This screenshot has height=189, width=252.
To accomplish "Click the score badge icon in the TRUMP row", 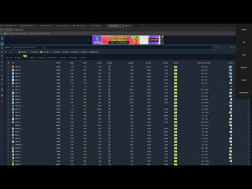I will pos(109,115).
